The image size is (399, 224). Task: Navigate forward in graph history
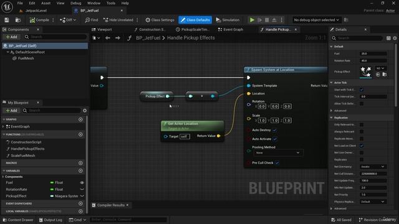coord(118,38)
